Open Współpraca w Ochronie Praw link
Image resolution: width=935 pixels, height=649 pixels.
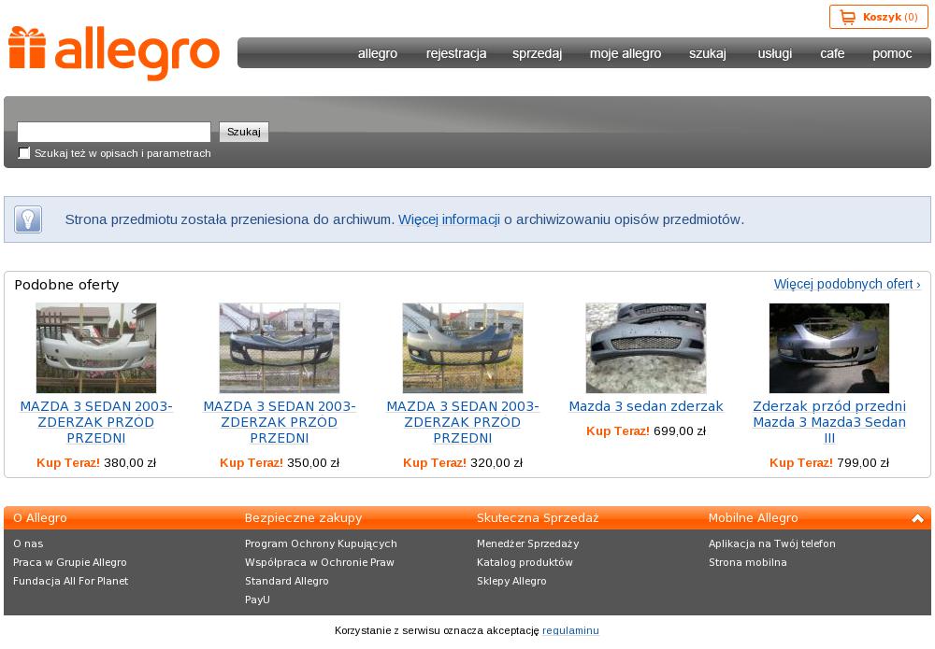pyautogui.click(x=320, y=562)
